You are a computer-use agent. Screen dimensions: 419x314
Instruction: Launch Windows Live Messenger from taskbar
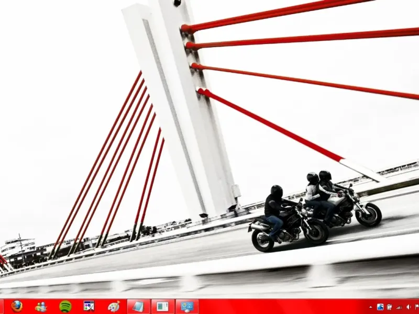41,307
